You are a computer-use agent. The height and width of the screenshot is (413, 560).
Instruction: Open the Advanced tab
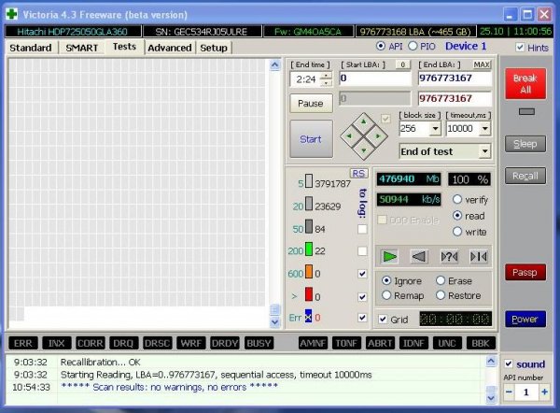click(x=170, y=48)
